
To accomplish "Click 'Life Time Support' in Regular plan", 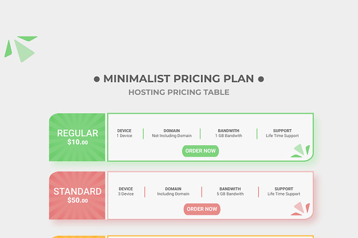I will pos(282,136).
